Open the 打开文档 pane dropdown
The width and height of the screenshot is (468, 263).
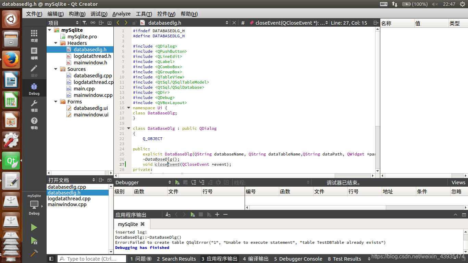coord(71,180)
